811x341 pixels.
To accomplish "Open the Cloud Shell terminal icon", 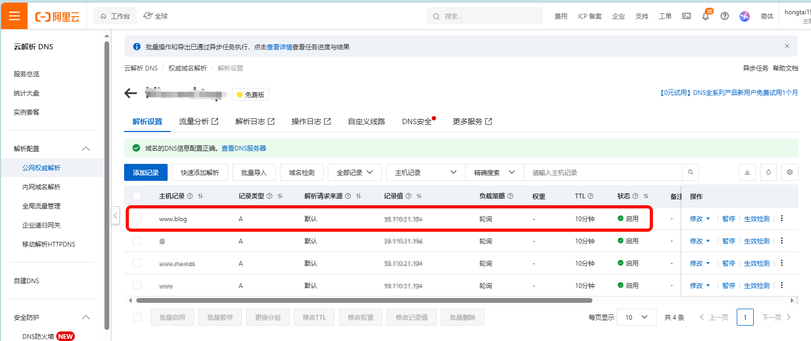I will point(686,16).
